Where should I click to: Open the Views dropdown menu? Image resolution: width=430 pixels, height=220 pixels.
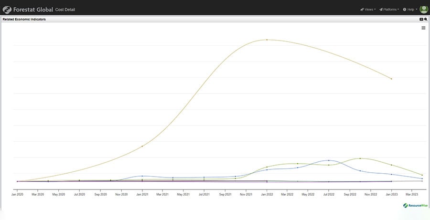pyautogui.click(x=368, y=10)
